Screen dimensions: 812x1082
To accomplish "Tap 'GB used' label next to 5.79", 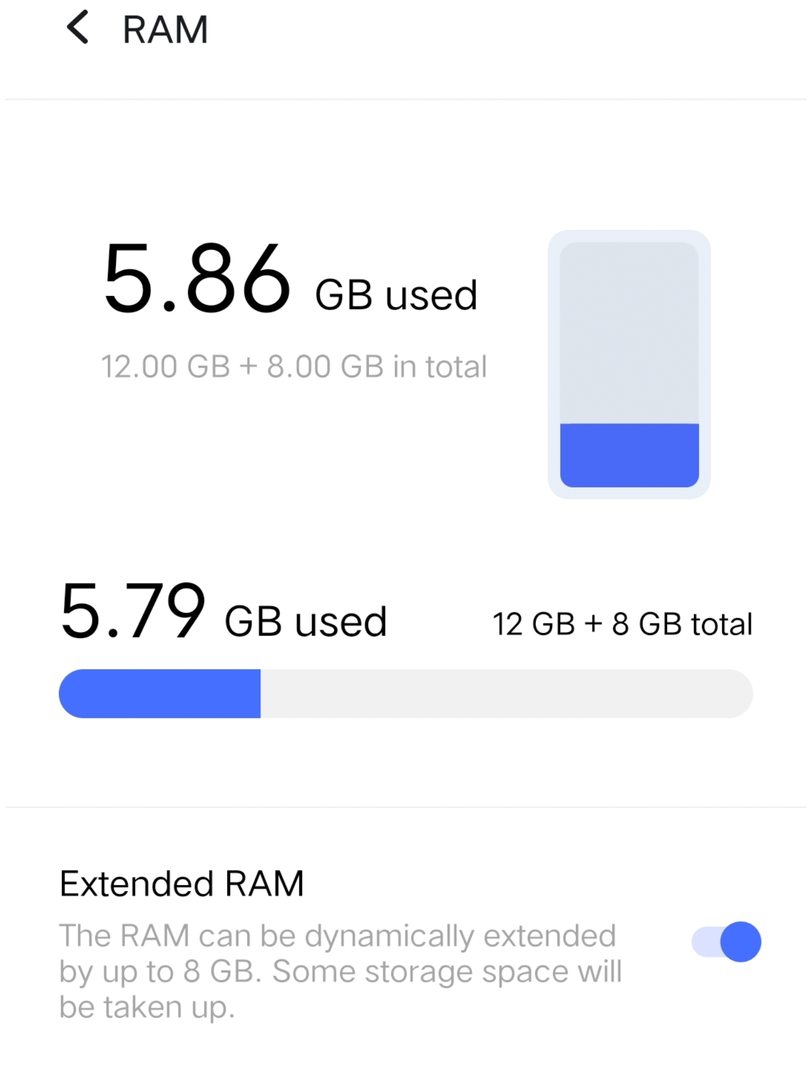I will point(305,622).
